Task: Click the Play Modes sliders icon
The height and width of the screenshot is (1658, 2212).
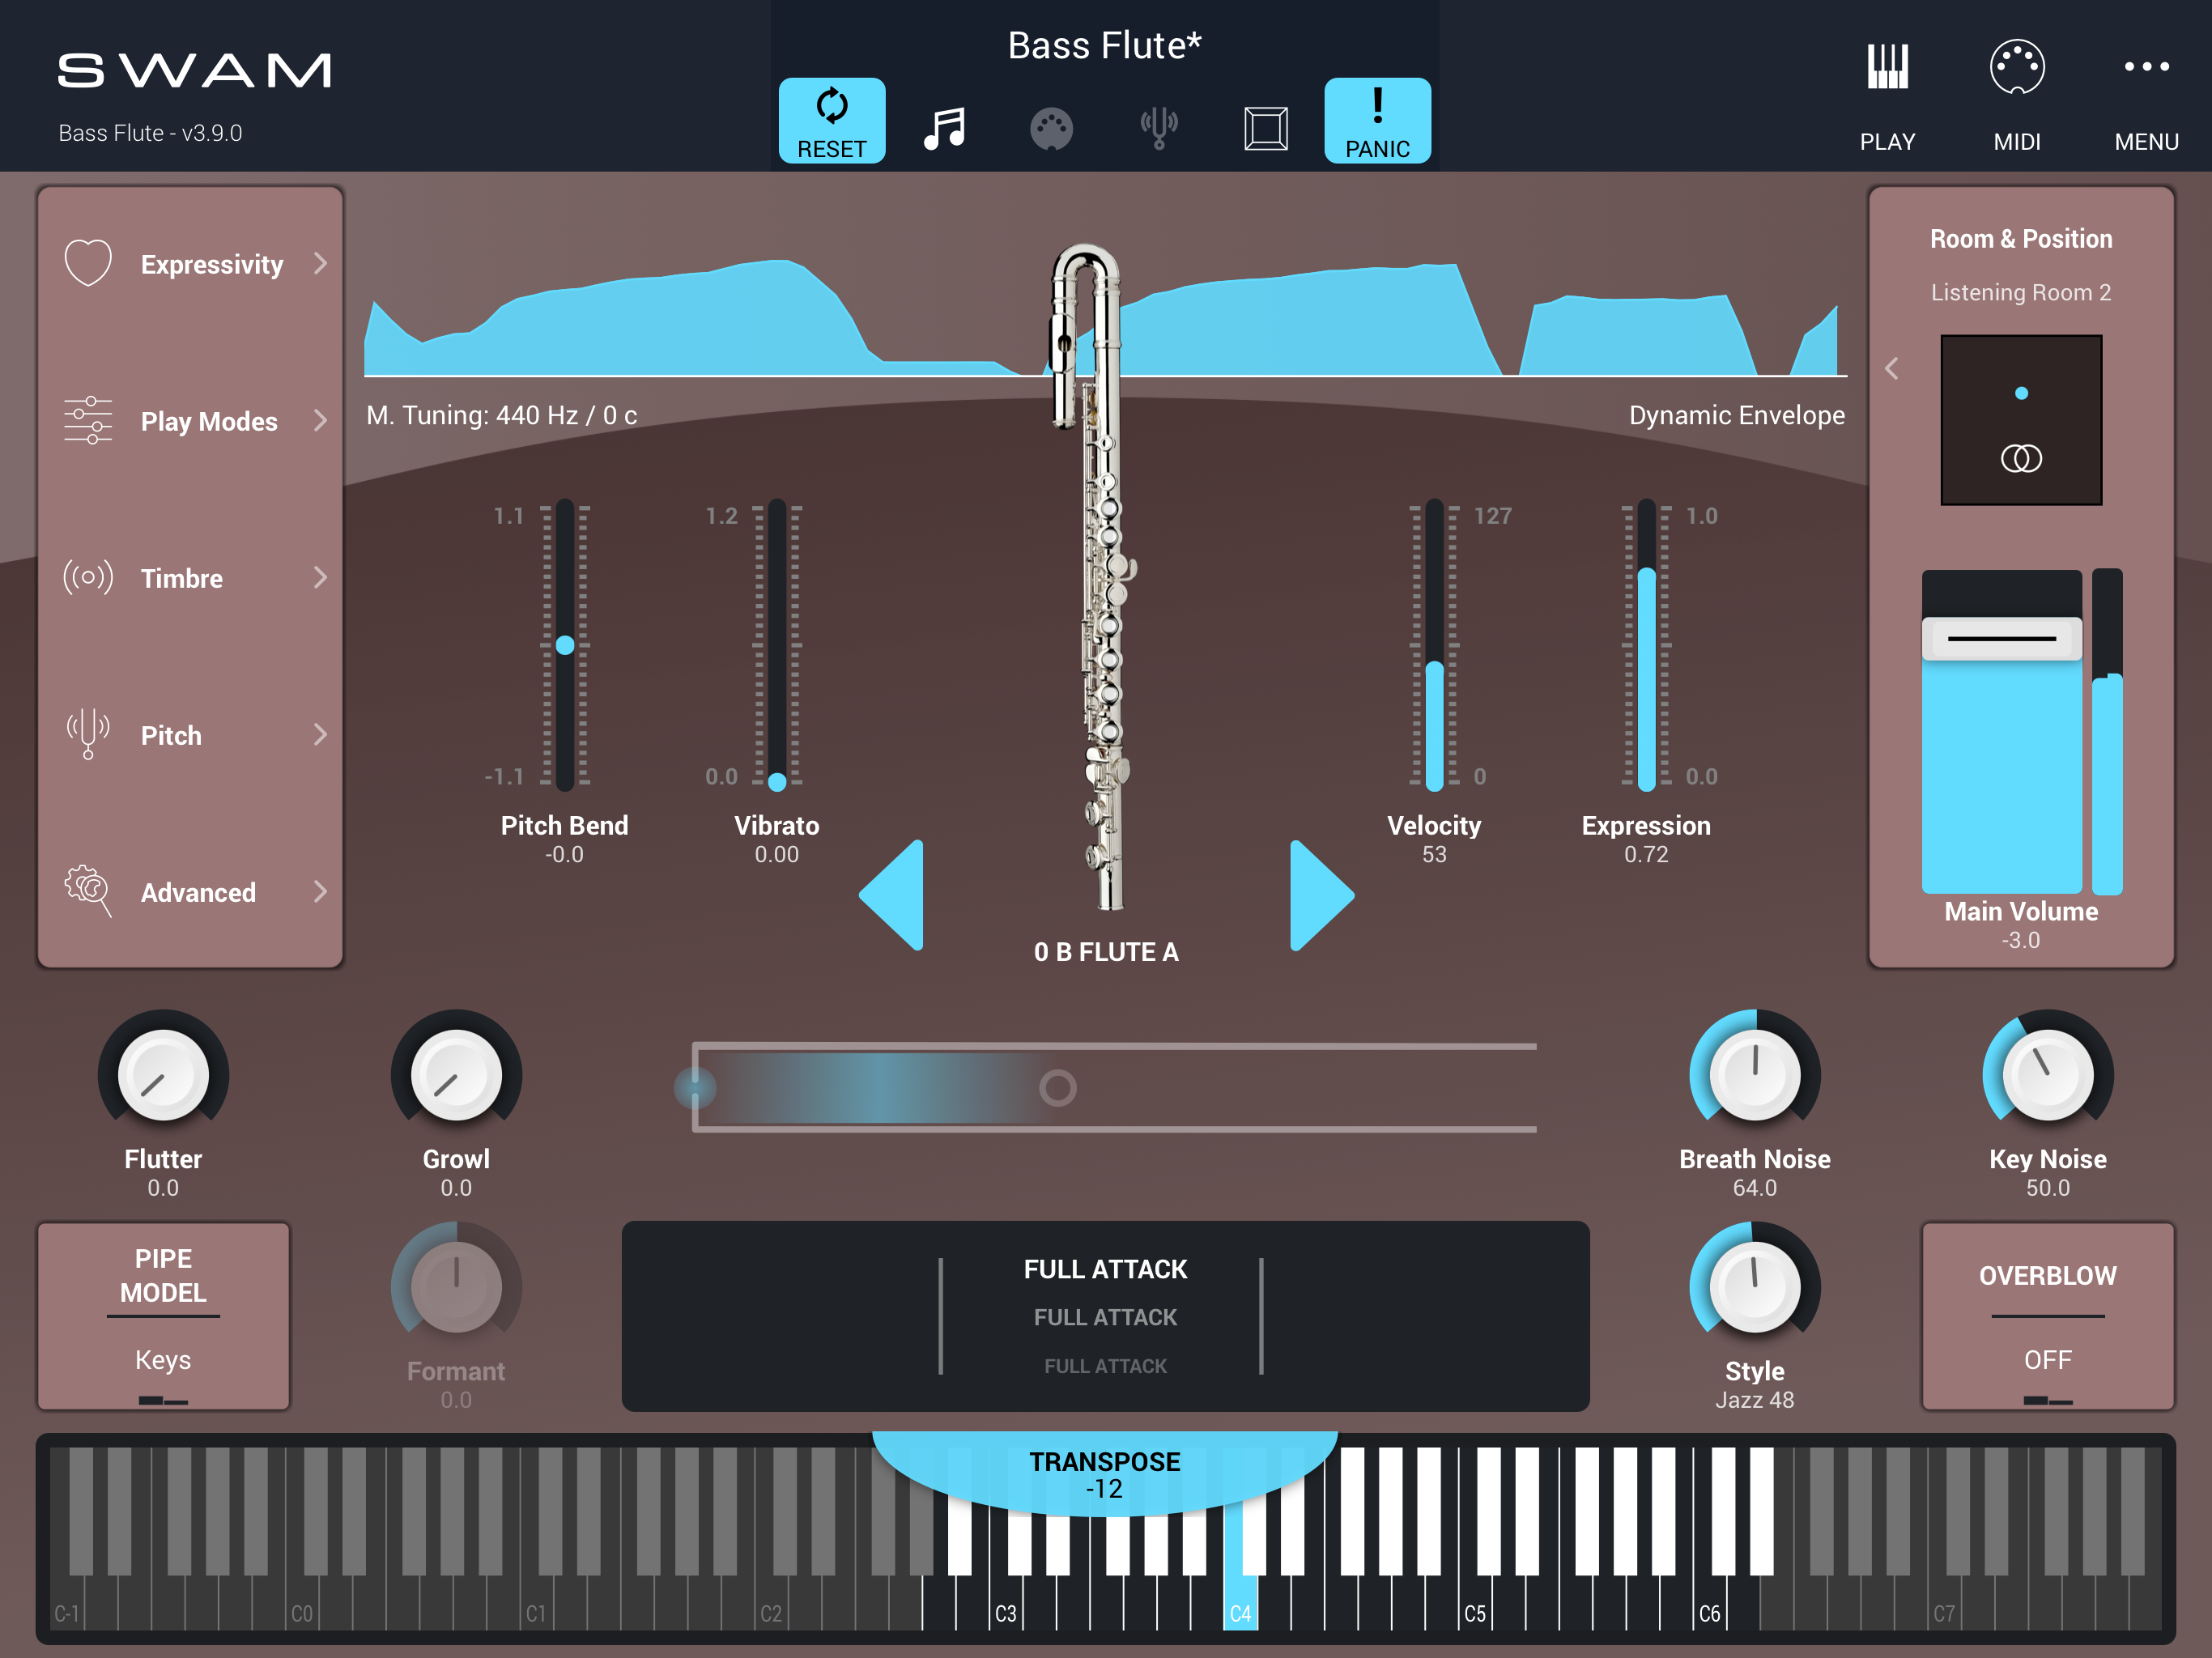Action: point(88,420)
